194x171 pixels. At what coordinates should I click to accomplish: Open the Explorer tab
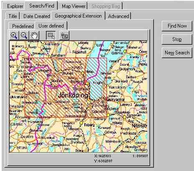coord(15,6)
